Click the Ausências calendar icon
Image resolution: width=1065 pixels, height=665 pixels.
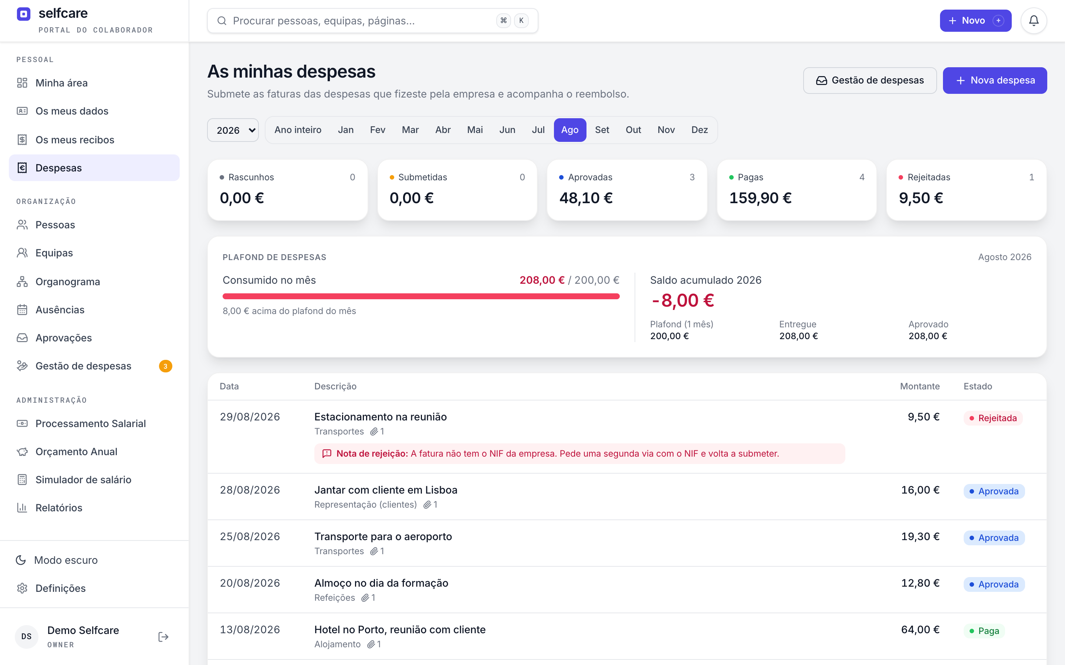click(x=22, y=310)
